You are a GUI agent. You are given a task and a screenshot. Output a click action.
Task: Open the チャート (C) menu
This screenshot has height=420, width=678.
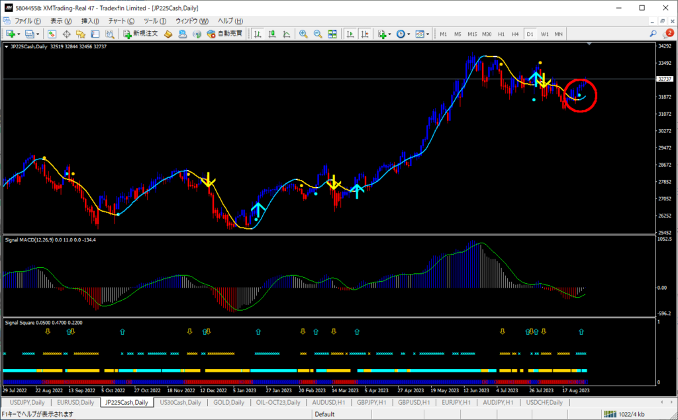pyautogui.click(x=121, y=21)
